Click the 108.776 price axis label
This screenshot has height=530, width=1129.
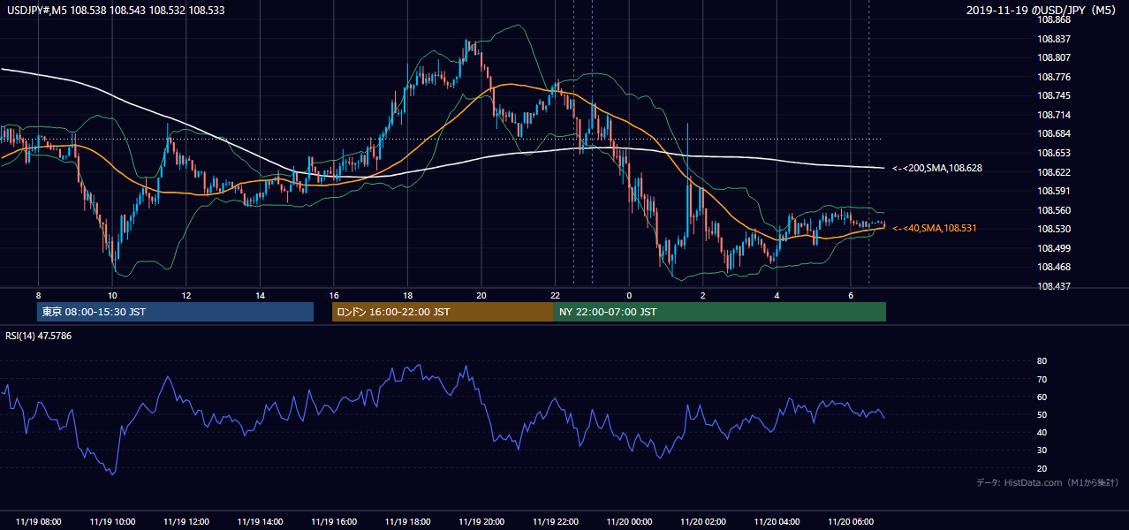[x=1056, y=77]
